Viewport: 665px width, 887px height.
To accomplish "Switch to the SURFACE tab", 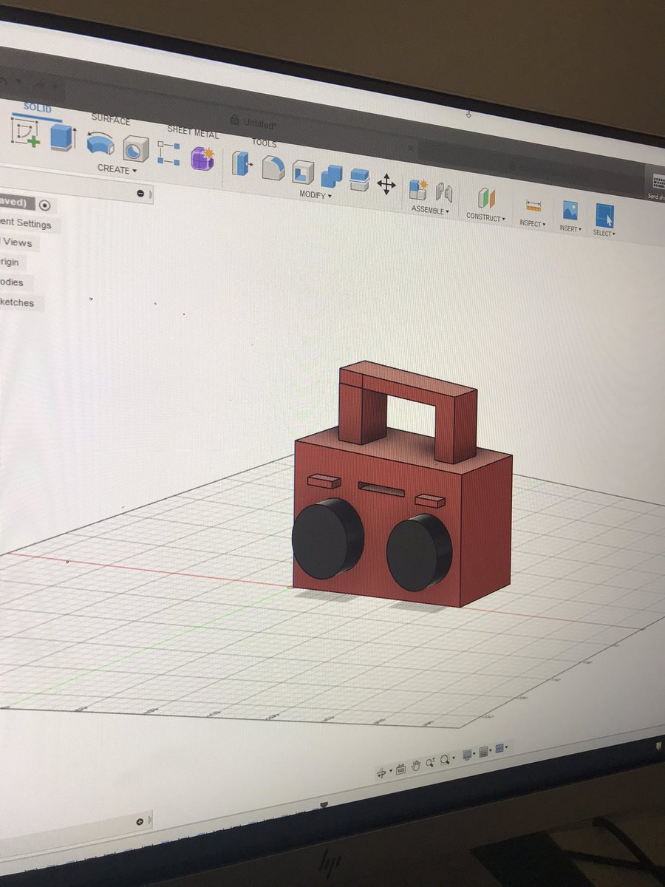I will pyautogui.click(x=111, y=119).
